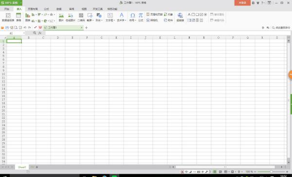
Task: Click the magnifier icon beside the fx button
Action: 35,33
